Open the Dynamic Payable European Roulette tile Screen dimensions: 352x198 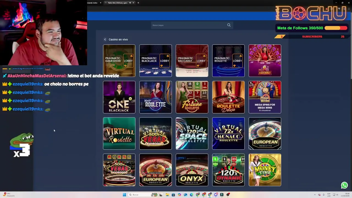coord(155,170)
